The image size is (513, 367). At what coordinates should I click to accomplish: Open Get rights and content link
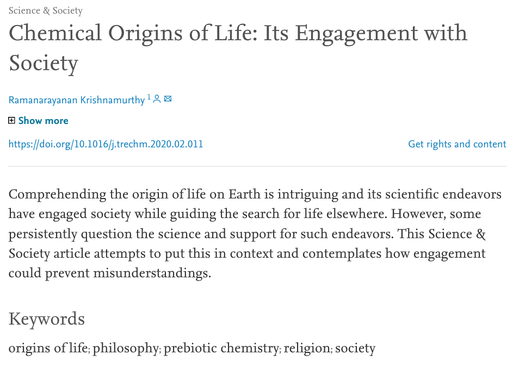point(457,144)
